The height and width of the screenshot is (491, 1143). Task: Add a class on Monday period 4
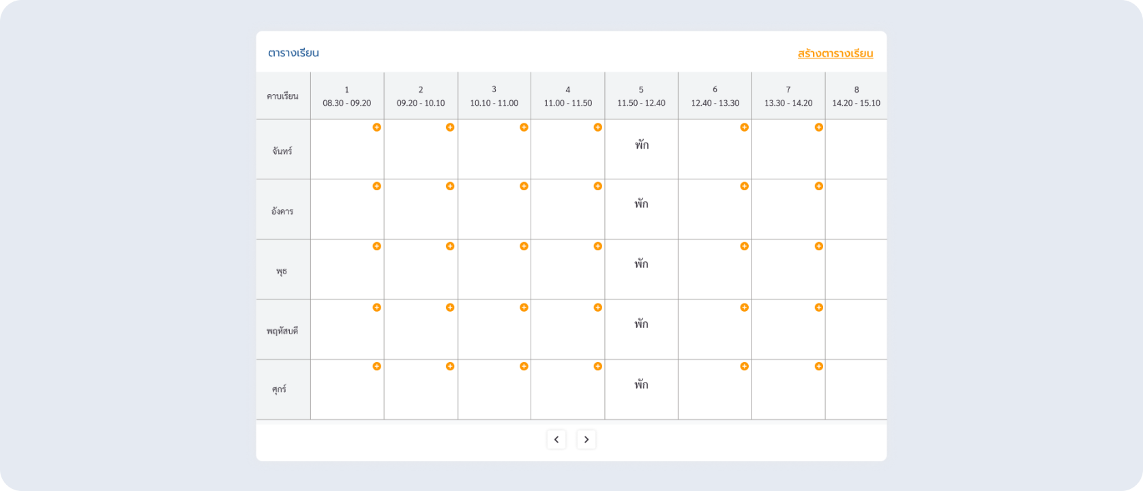[x=597, y=128]
